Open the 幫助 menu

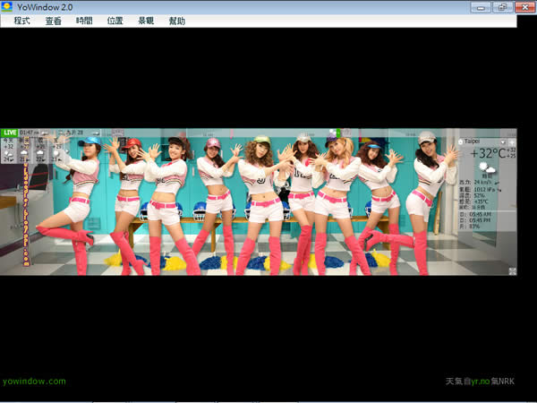(x=177, y=21)
